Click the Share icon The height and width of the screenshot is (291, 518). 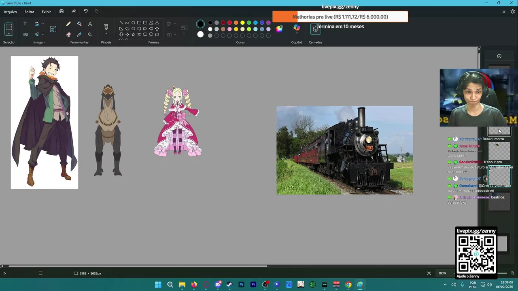(x=74, y=12)
